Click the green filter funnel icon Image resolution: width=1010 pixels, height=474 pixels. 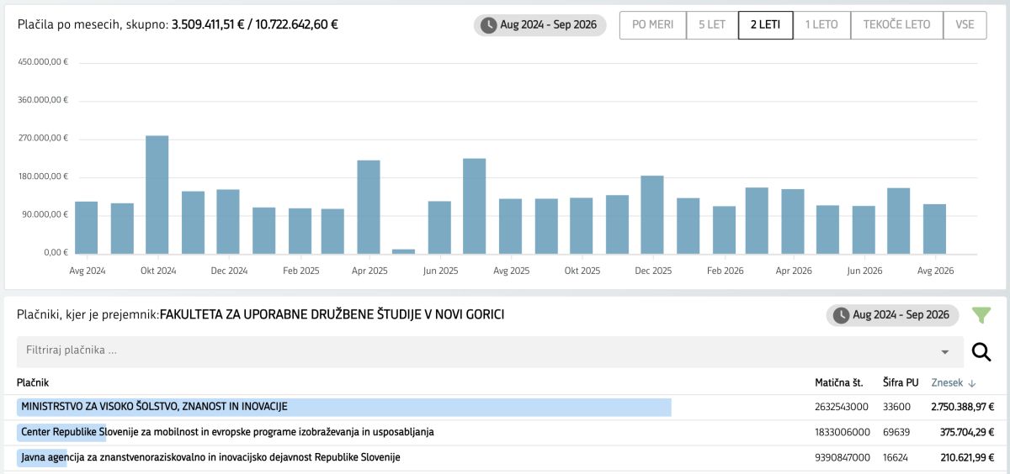click(x=981, y=315)
